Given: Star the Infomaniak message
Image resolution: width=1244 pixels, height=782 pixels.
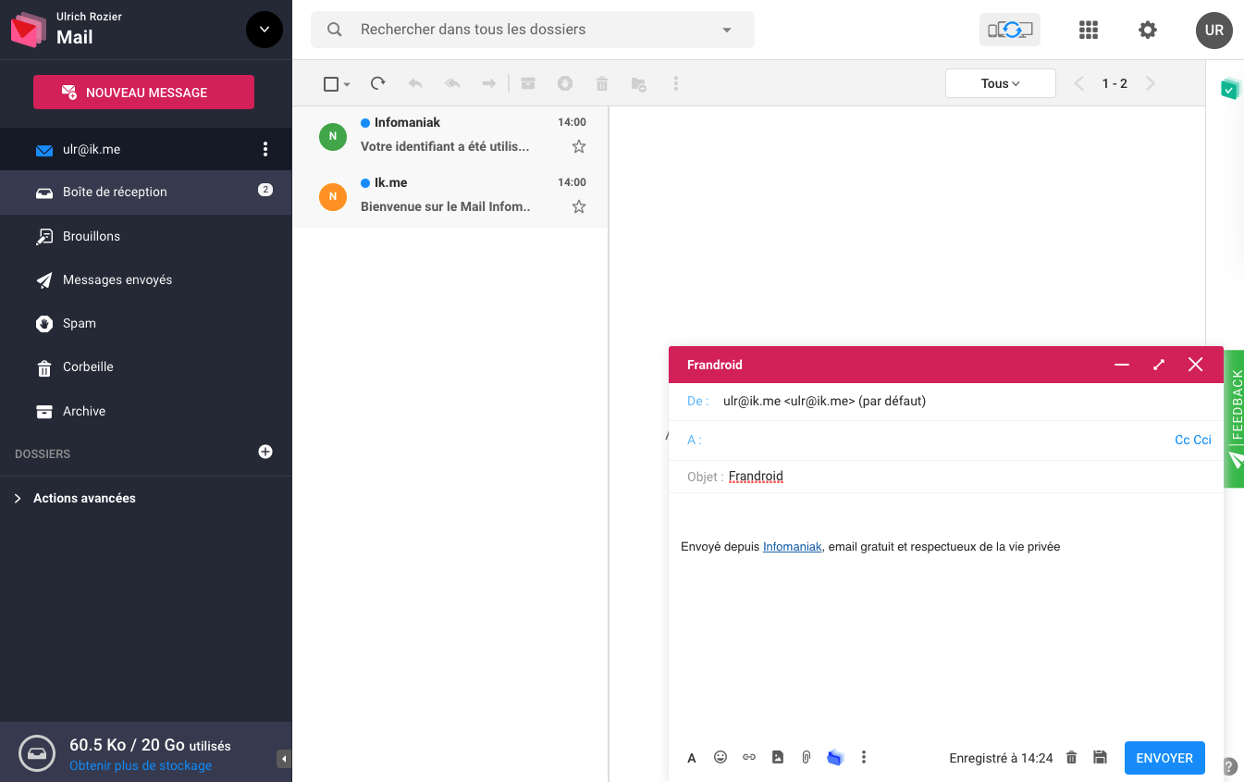Looking at the screenshot, I should pyautogui.click(x=579, y=146).
